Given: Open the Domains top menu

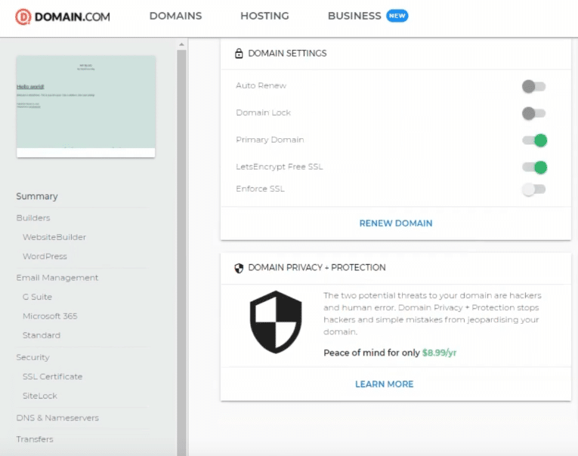Looking at the screenshot, I should pos(175,16).
